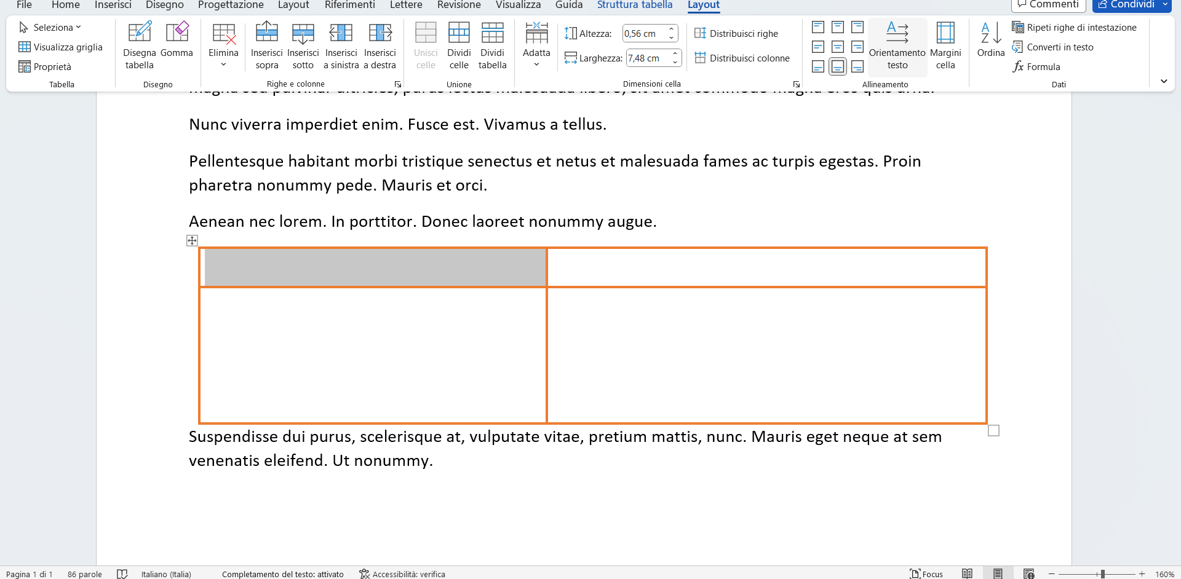Viewport: 1181px width, 579px height.
Task: Open the Revisione ribbon tab
Action: (x=459, y=5)
